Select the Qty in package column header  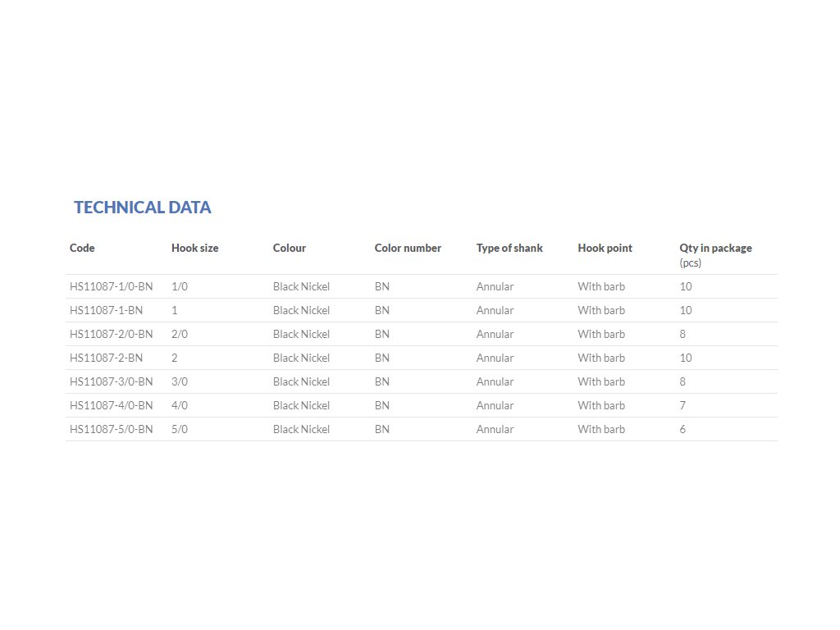tap(715, 248)
